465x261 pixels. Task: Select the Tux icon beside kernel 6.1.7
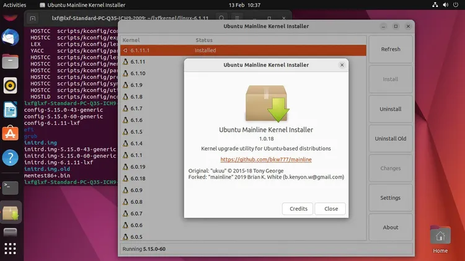tap(125, 108)
